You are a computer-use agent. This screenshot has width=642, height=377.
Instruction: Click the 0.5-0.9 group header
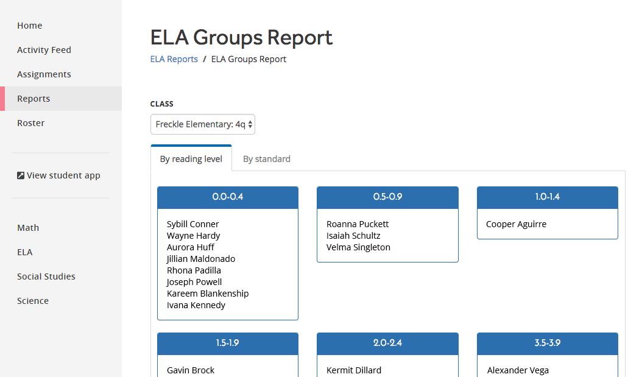(x=387, y=197)
